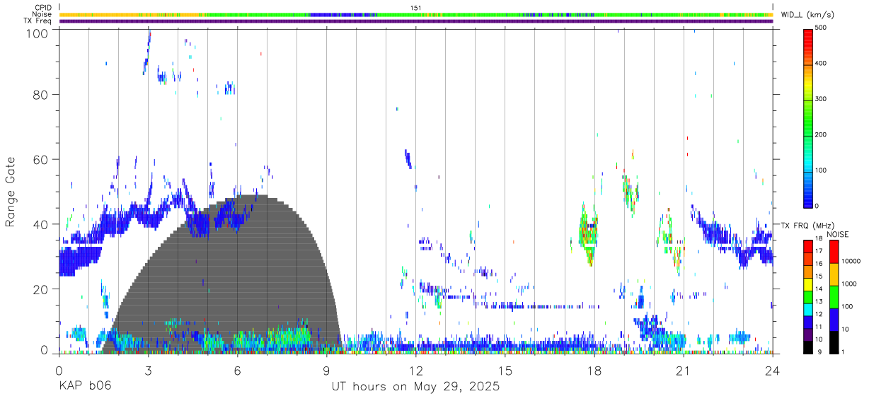Click the noise legend tick labeled 1
Viewport: 869px width, 401px height.
[842, 351]
